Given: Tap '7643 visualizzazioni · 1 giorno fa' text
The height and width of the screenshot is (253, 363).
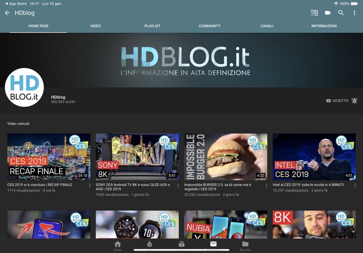Looking at the screenshot, I should [x=122, y=195].
